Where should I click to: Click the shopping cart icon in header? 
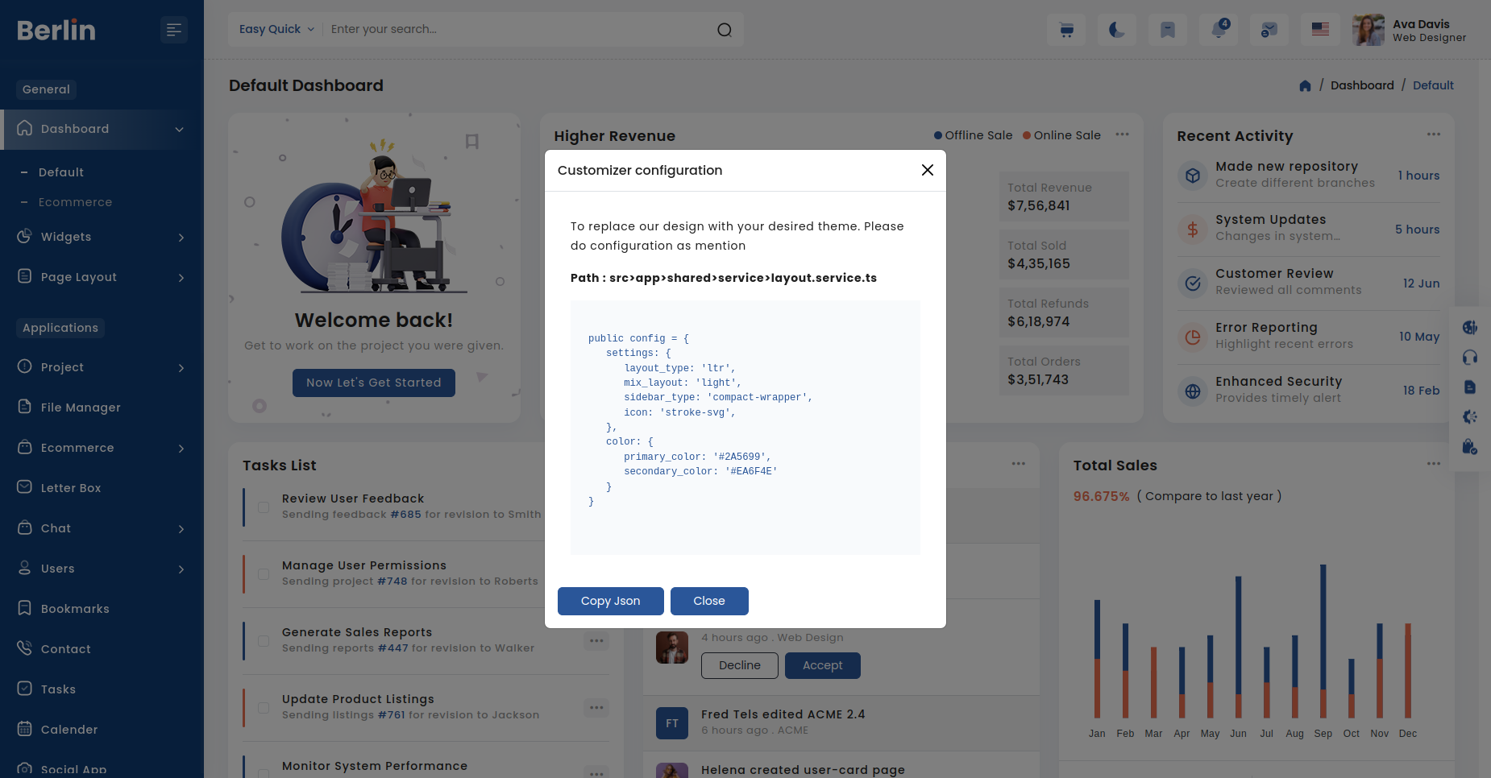1066,30
